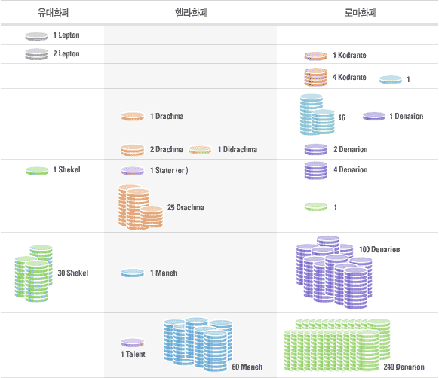Click the beige 1 Didrachma coin
Viewport: 439px width, 378px height.
pos(200,150)
